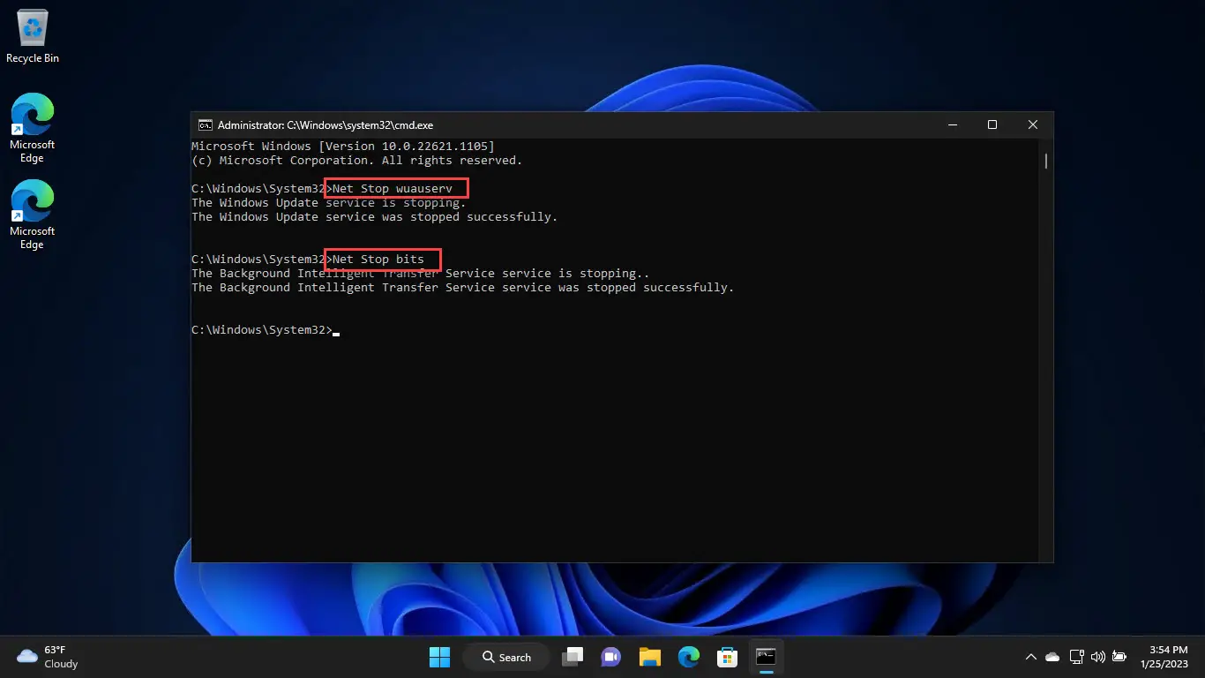Select the upper Microsoft Edge desktop shortcut
Viewport: 1205px width, 678px height.
pyautogui.click(x=32, y=128)
